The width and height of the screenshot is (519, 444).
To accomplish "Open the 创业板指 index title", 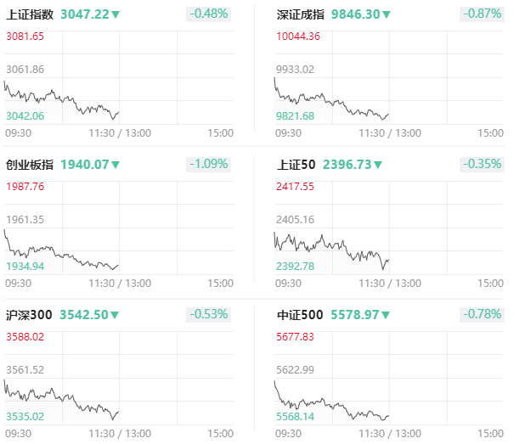I will (30, 165).
